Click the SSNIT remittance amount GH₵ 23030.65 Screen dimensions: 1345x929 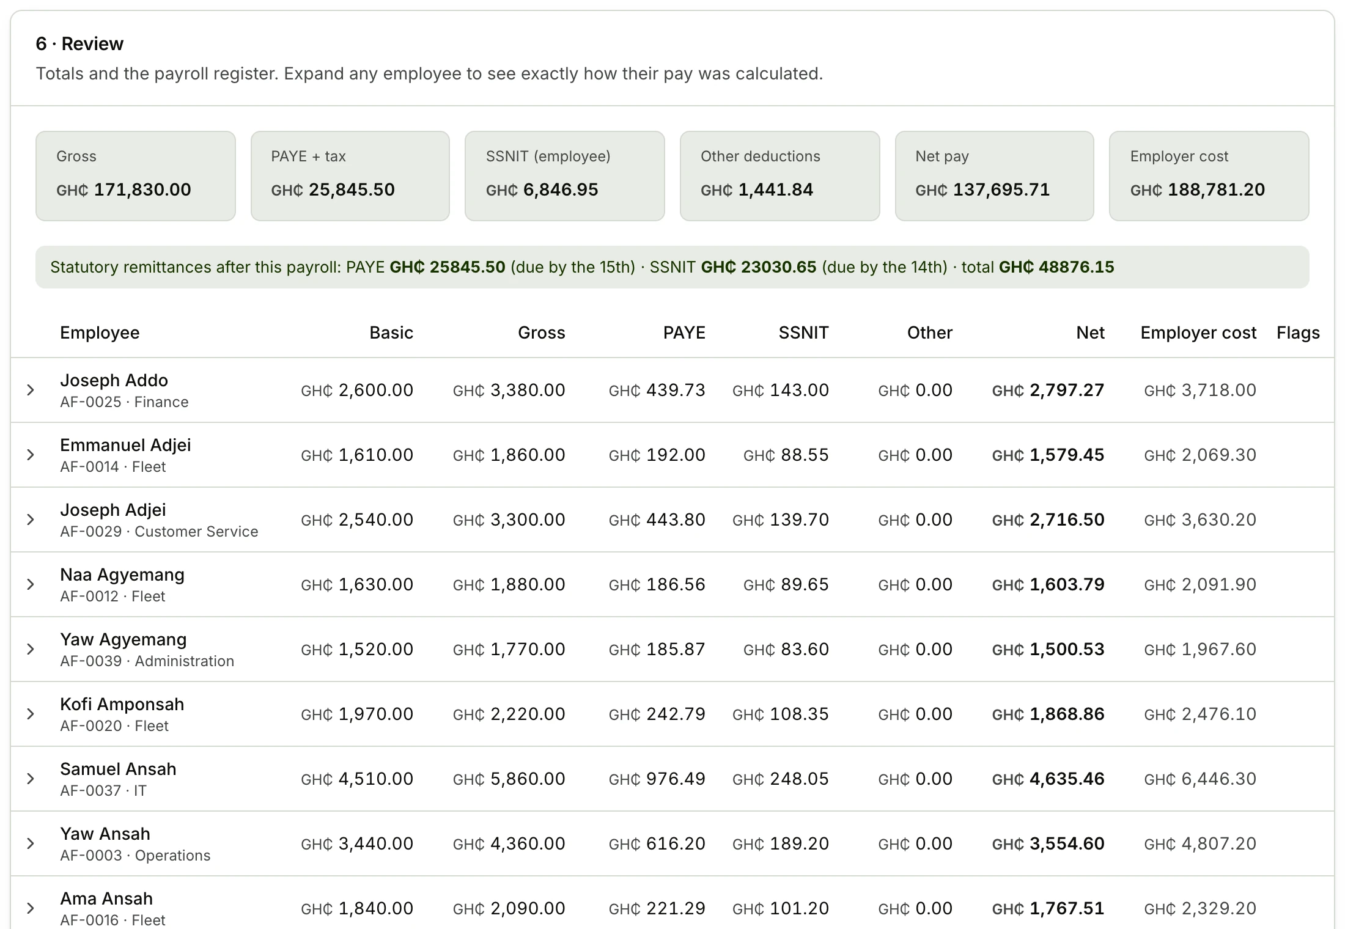[759, 267]
